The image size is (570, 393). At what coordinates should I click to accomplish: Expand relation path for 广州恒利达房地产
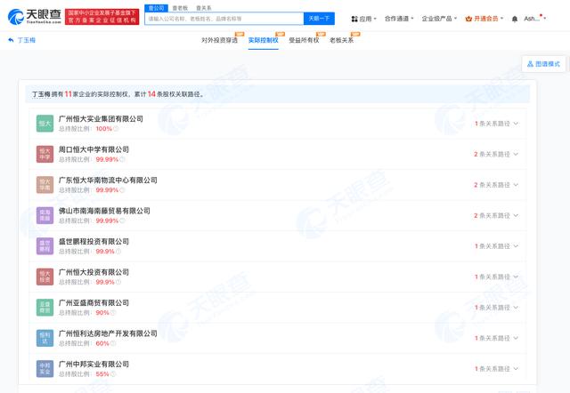(496, 338)
